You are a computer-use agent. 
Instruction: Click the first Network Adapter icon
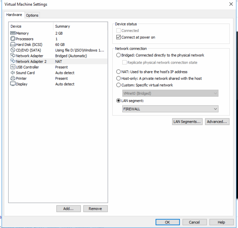(13, 55)
